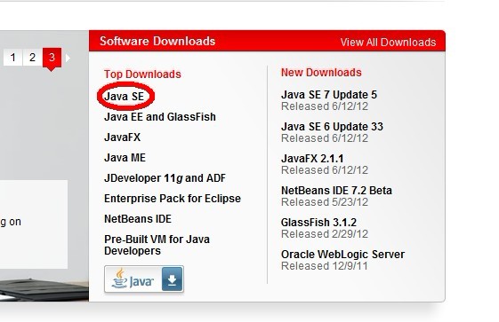
Task: Open Pre-Built VM for Java Developers
Action: (x=157, y=245)
